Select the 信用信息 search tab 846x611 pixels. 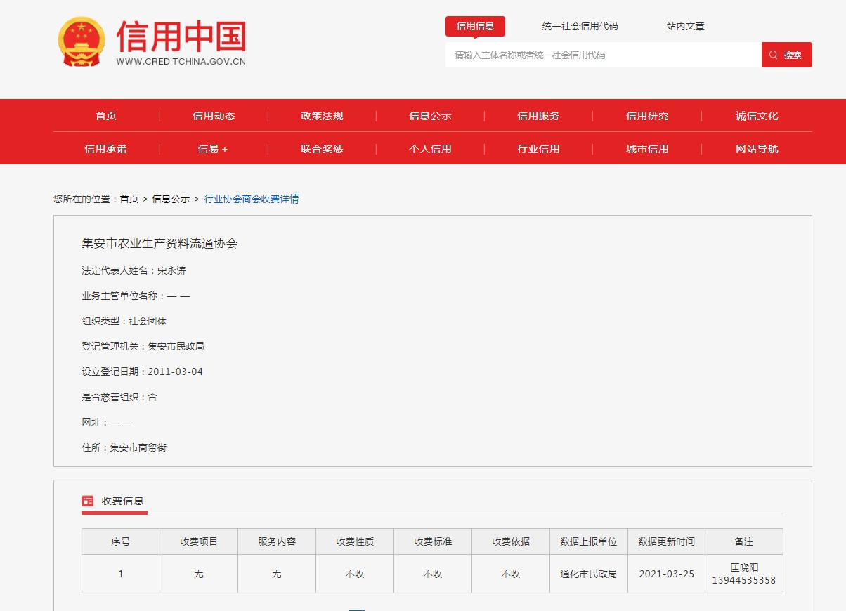pyautogui.click(x=475, y=26)
